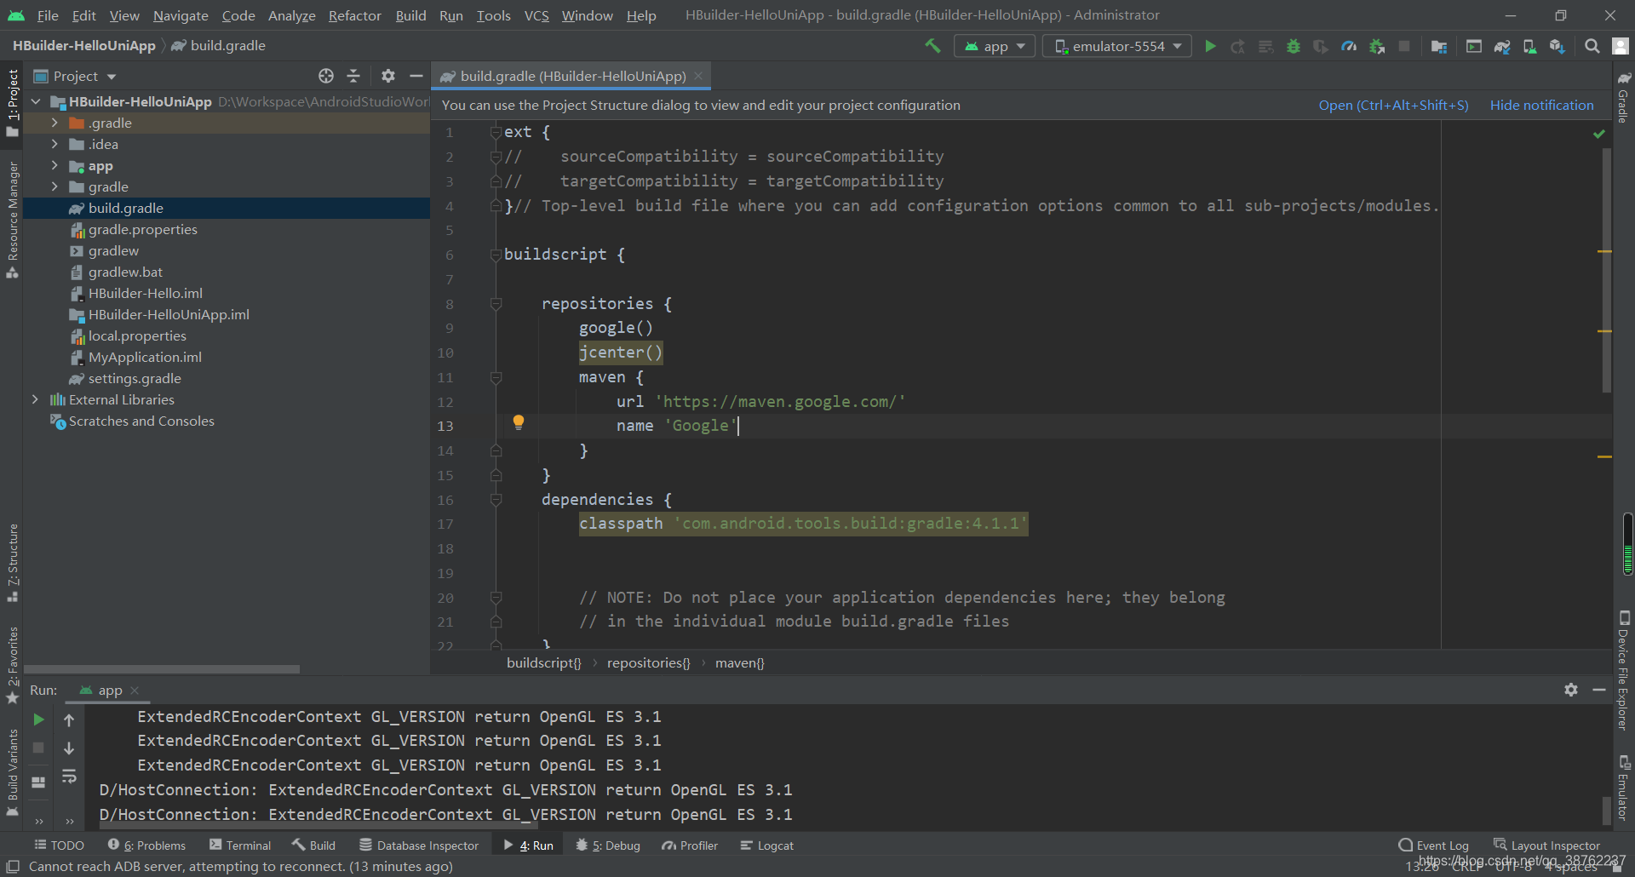The image size is (1635, 877).
Task: Expand External Libraries node
Action: [x=35, y=399]
